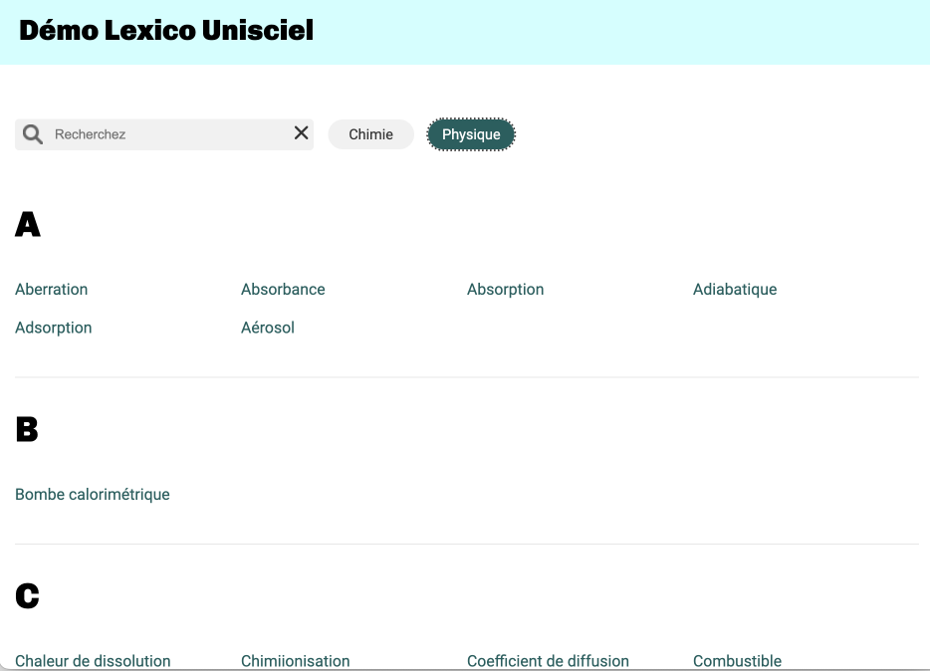Enable the Chimie filter chip
Image resolution: width=930 pixels, height=671 pixels.
(370, 134)
